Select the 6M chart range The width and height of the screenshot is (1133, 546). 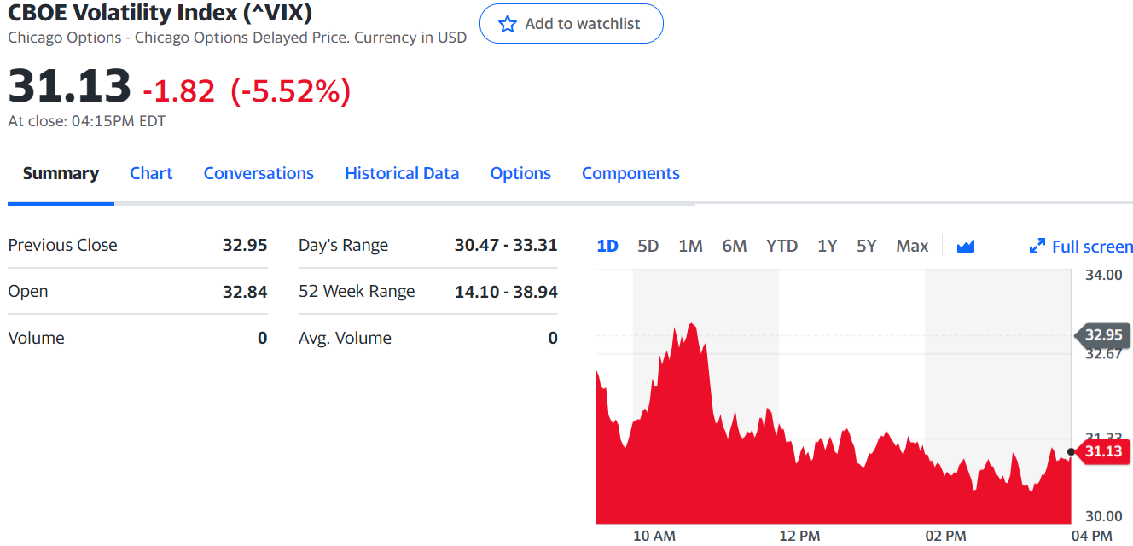pos(734,246)
